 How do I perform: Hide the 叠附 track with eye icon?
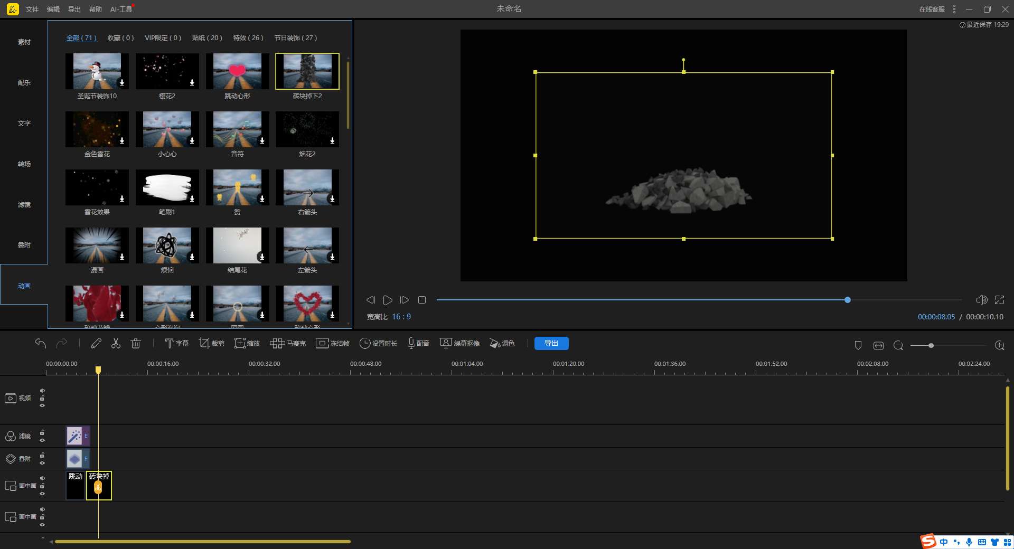(x=42, y=463)
